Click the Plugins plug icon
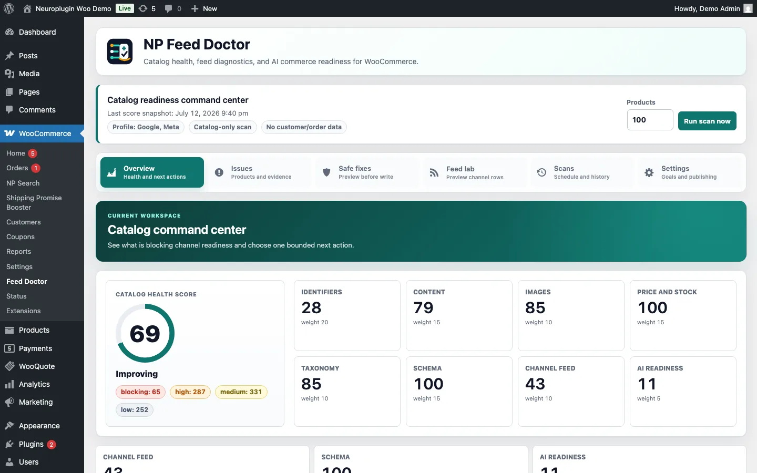Viewport: 757px width, 473px height. coord(9,444)
